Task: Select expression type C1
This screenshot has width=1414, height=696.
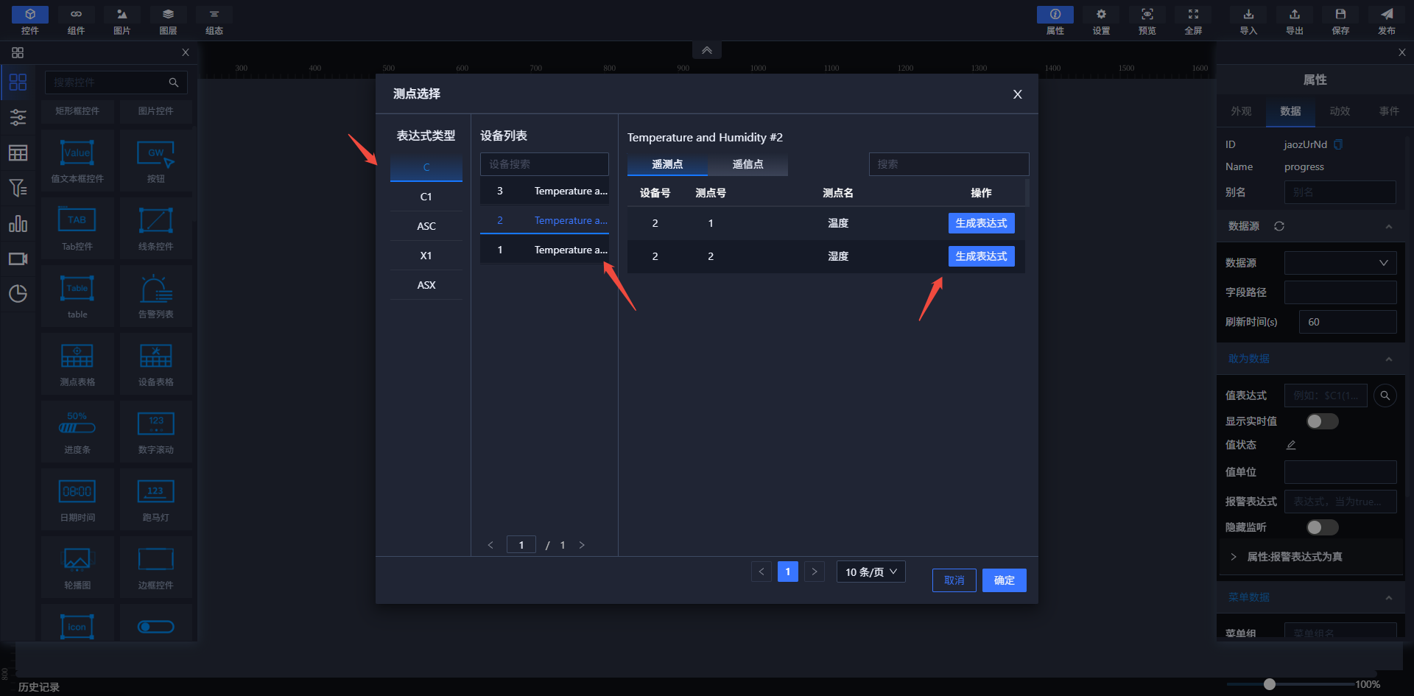Action: pyautogui.click(x=426, y=197)
